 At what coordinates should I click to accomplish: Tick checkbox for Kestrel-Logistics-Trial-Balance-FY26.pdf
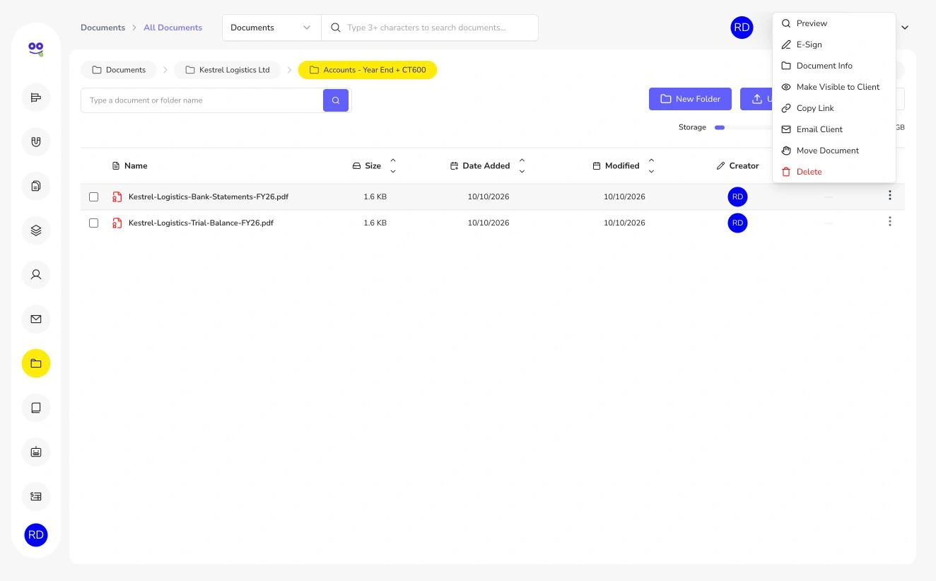click(93, 223)
